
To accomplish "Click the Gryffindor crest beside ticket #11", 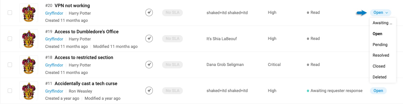I will [29, 91].
